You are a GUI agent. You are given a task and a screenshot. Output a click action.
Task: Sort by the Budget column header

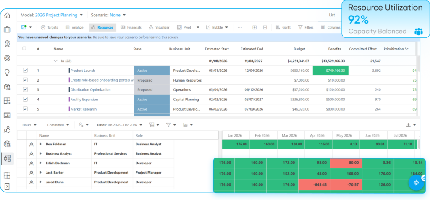pos(299,49)
